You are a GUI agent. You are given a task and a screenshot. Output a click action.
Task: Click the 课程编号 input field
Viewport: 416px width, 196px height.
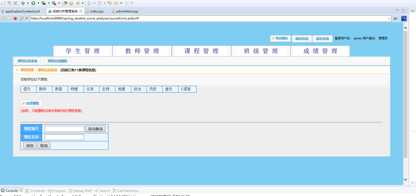(x=64, y=129)
